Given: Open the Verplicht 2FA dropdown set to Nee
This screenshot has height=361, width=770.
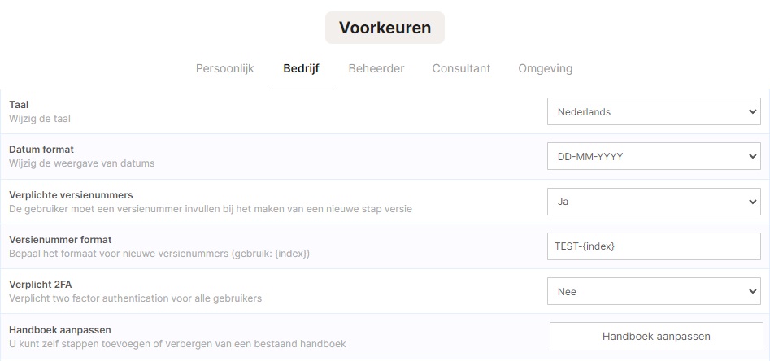Looking at the screenshot, I should (x=654, y=291).
